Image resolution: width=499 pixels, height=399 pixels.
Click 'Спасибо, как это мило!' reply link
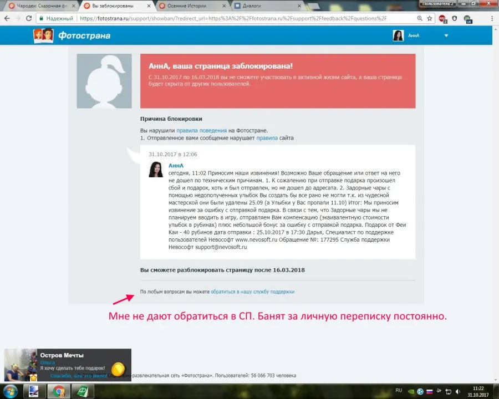click(78, 376)
